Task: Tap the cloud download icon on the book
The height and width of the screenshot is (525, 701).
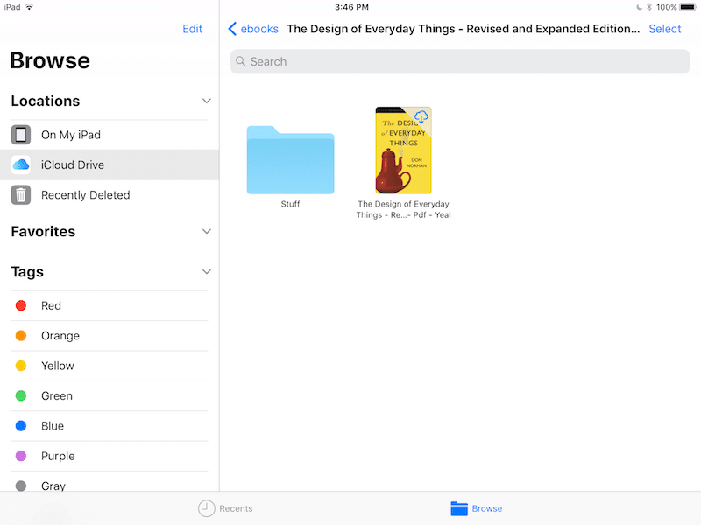Action: tap(421, 117)
